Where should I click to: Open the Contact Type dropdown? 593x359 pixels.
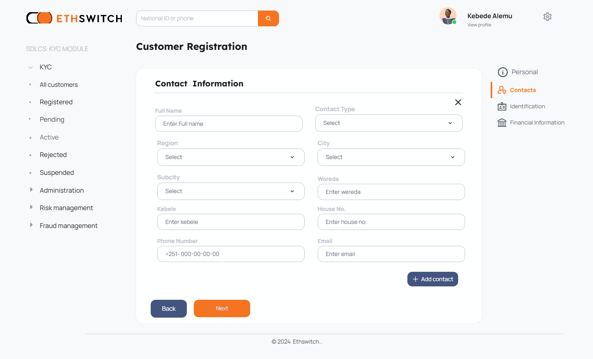click(x=389, y=123)
